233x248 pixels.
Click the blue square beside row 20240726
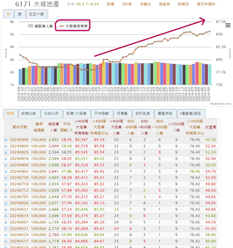6,178
